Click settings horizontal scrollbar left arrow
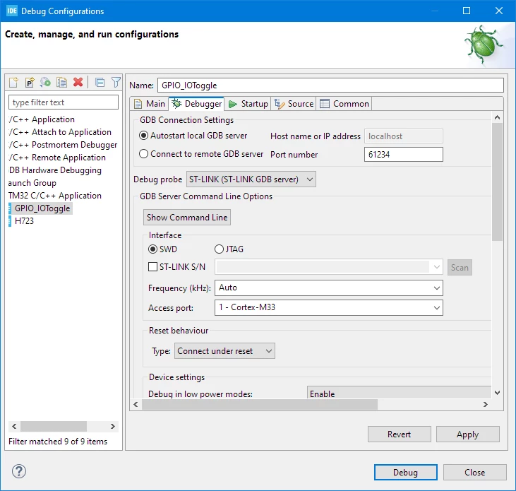 coord(136,404)
